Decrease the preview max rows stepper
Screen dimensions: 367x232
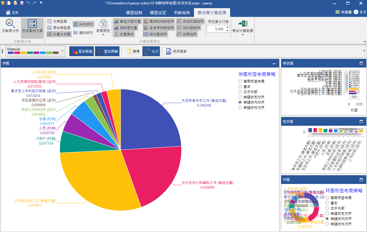coord(227,31)
